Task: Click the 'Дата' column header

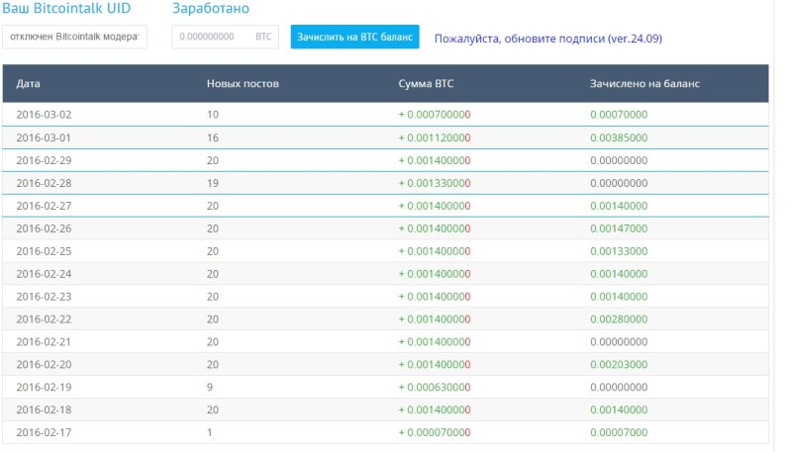Action: (x=29, y=83)
